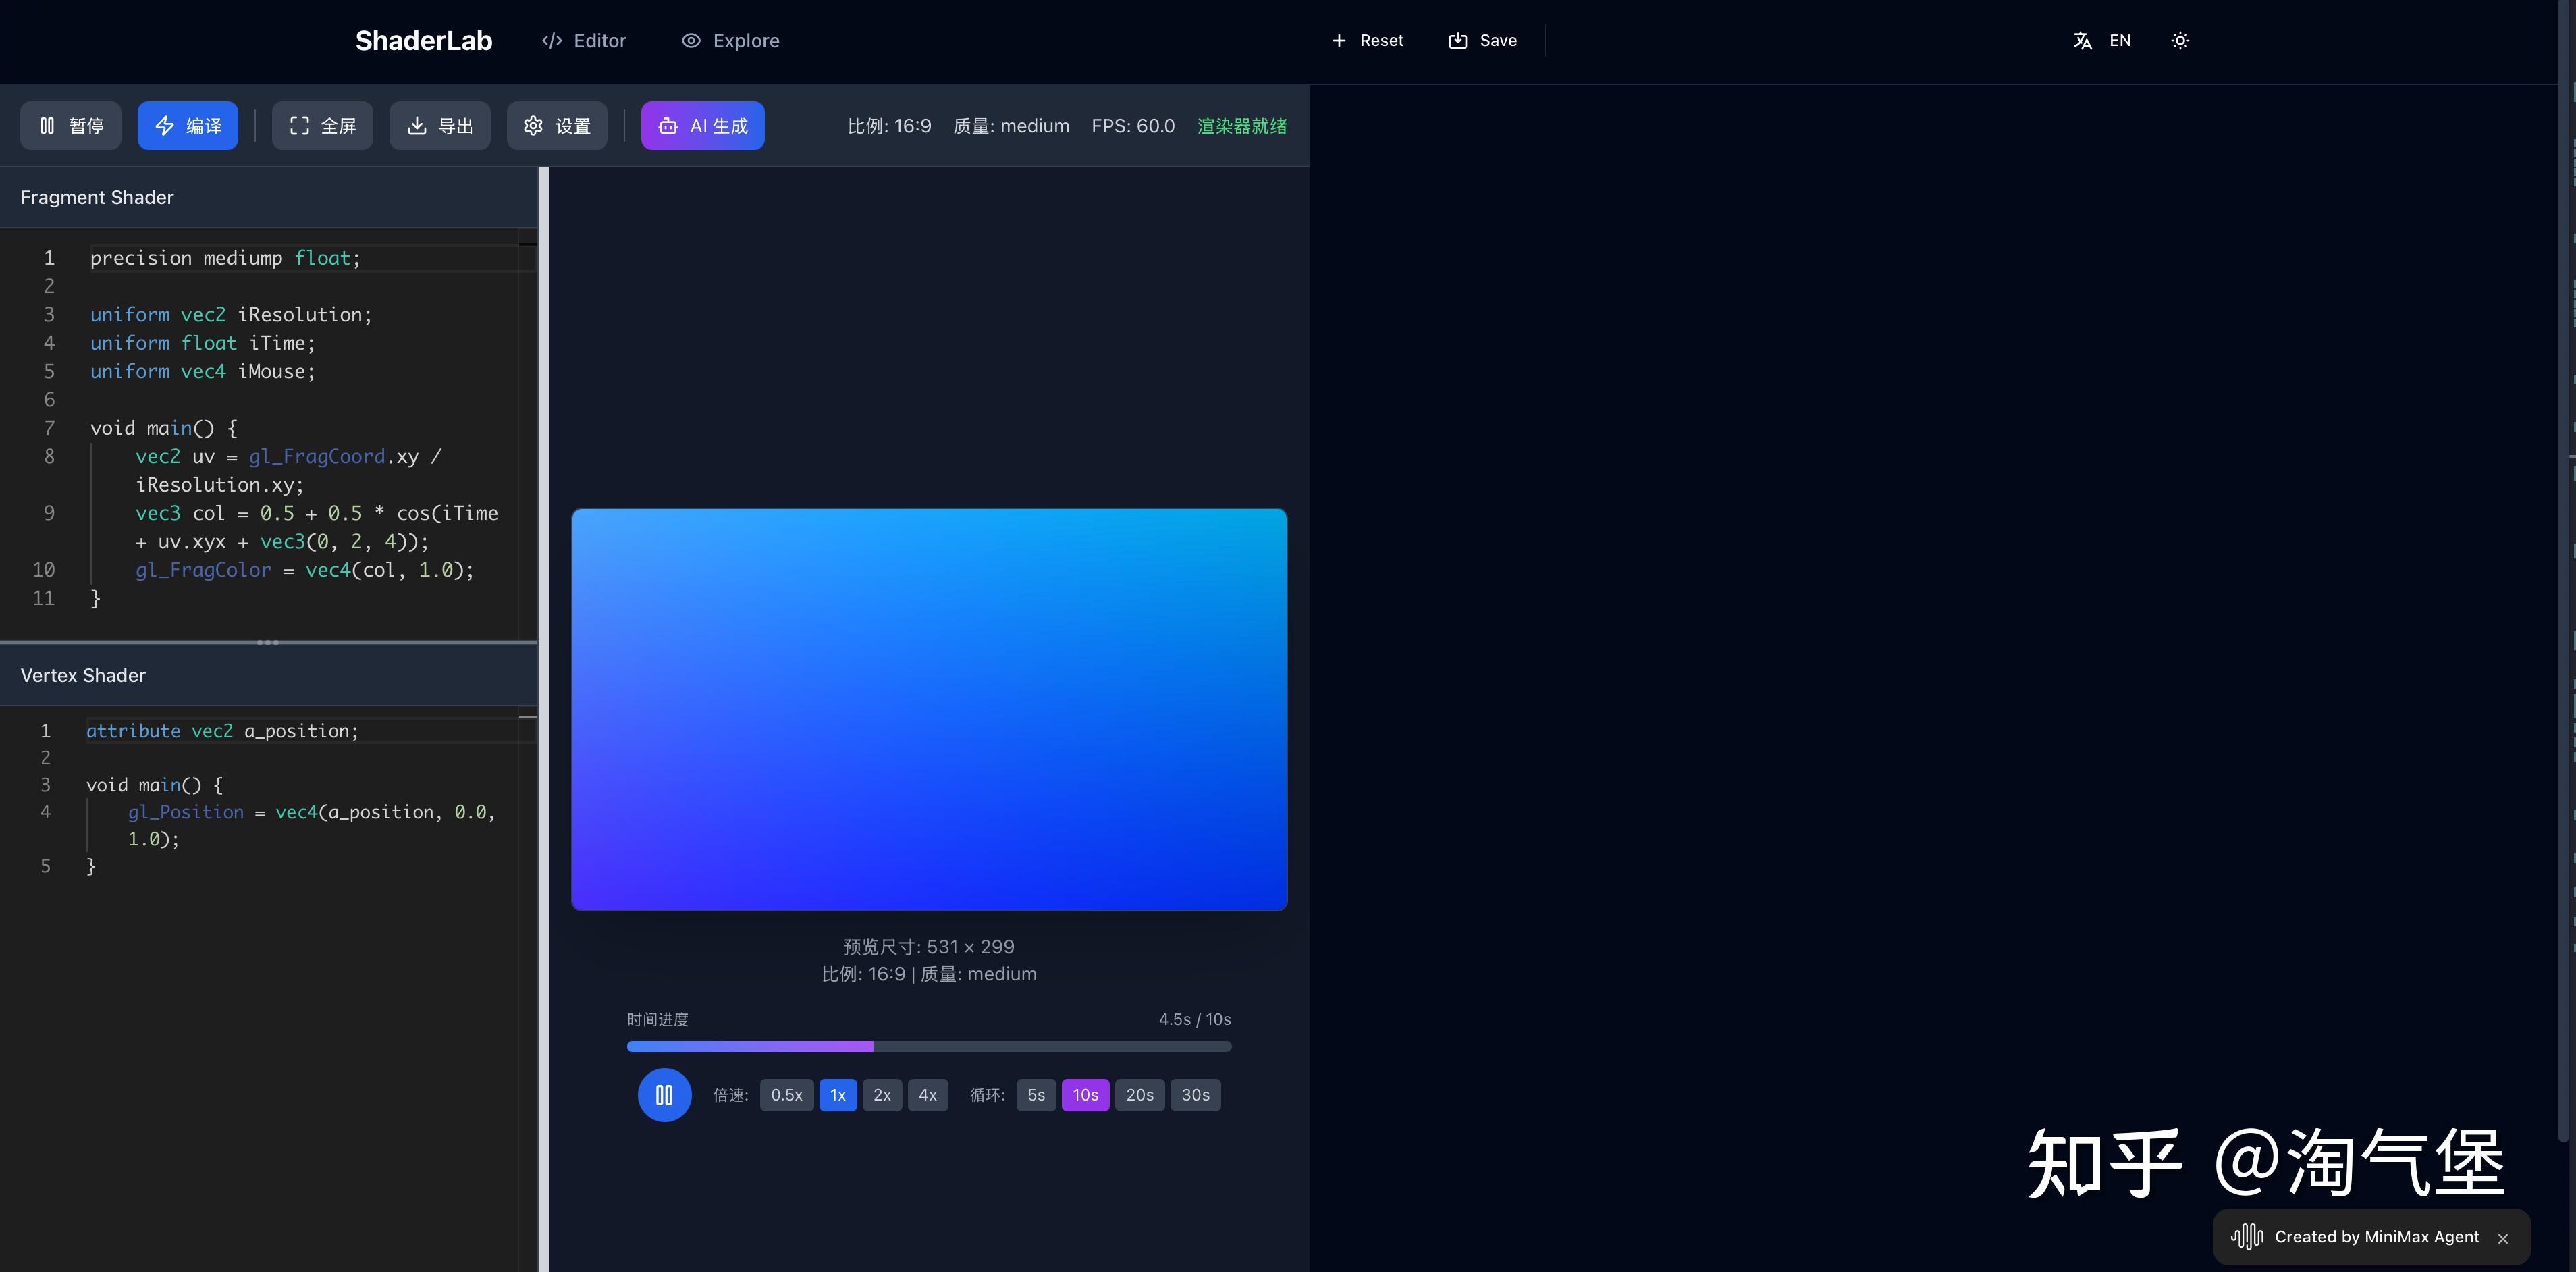Click the 导出 export download button
Image resolution: width=2576 pixels, height=1272 pixels.
(x=440, y=126)
